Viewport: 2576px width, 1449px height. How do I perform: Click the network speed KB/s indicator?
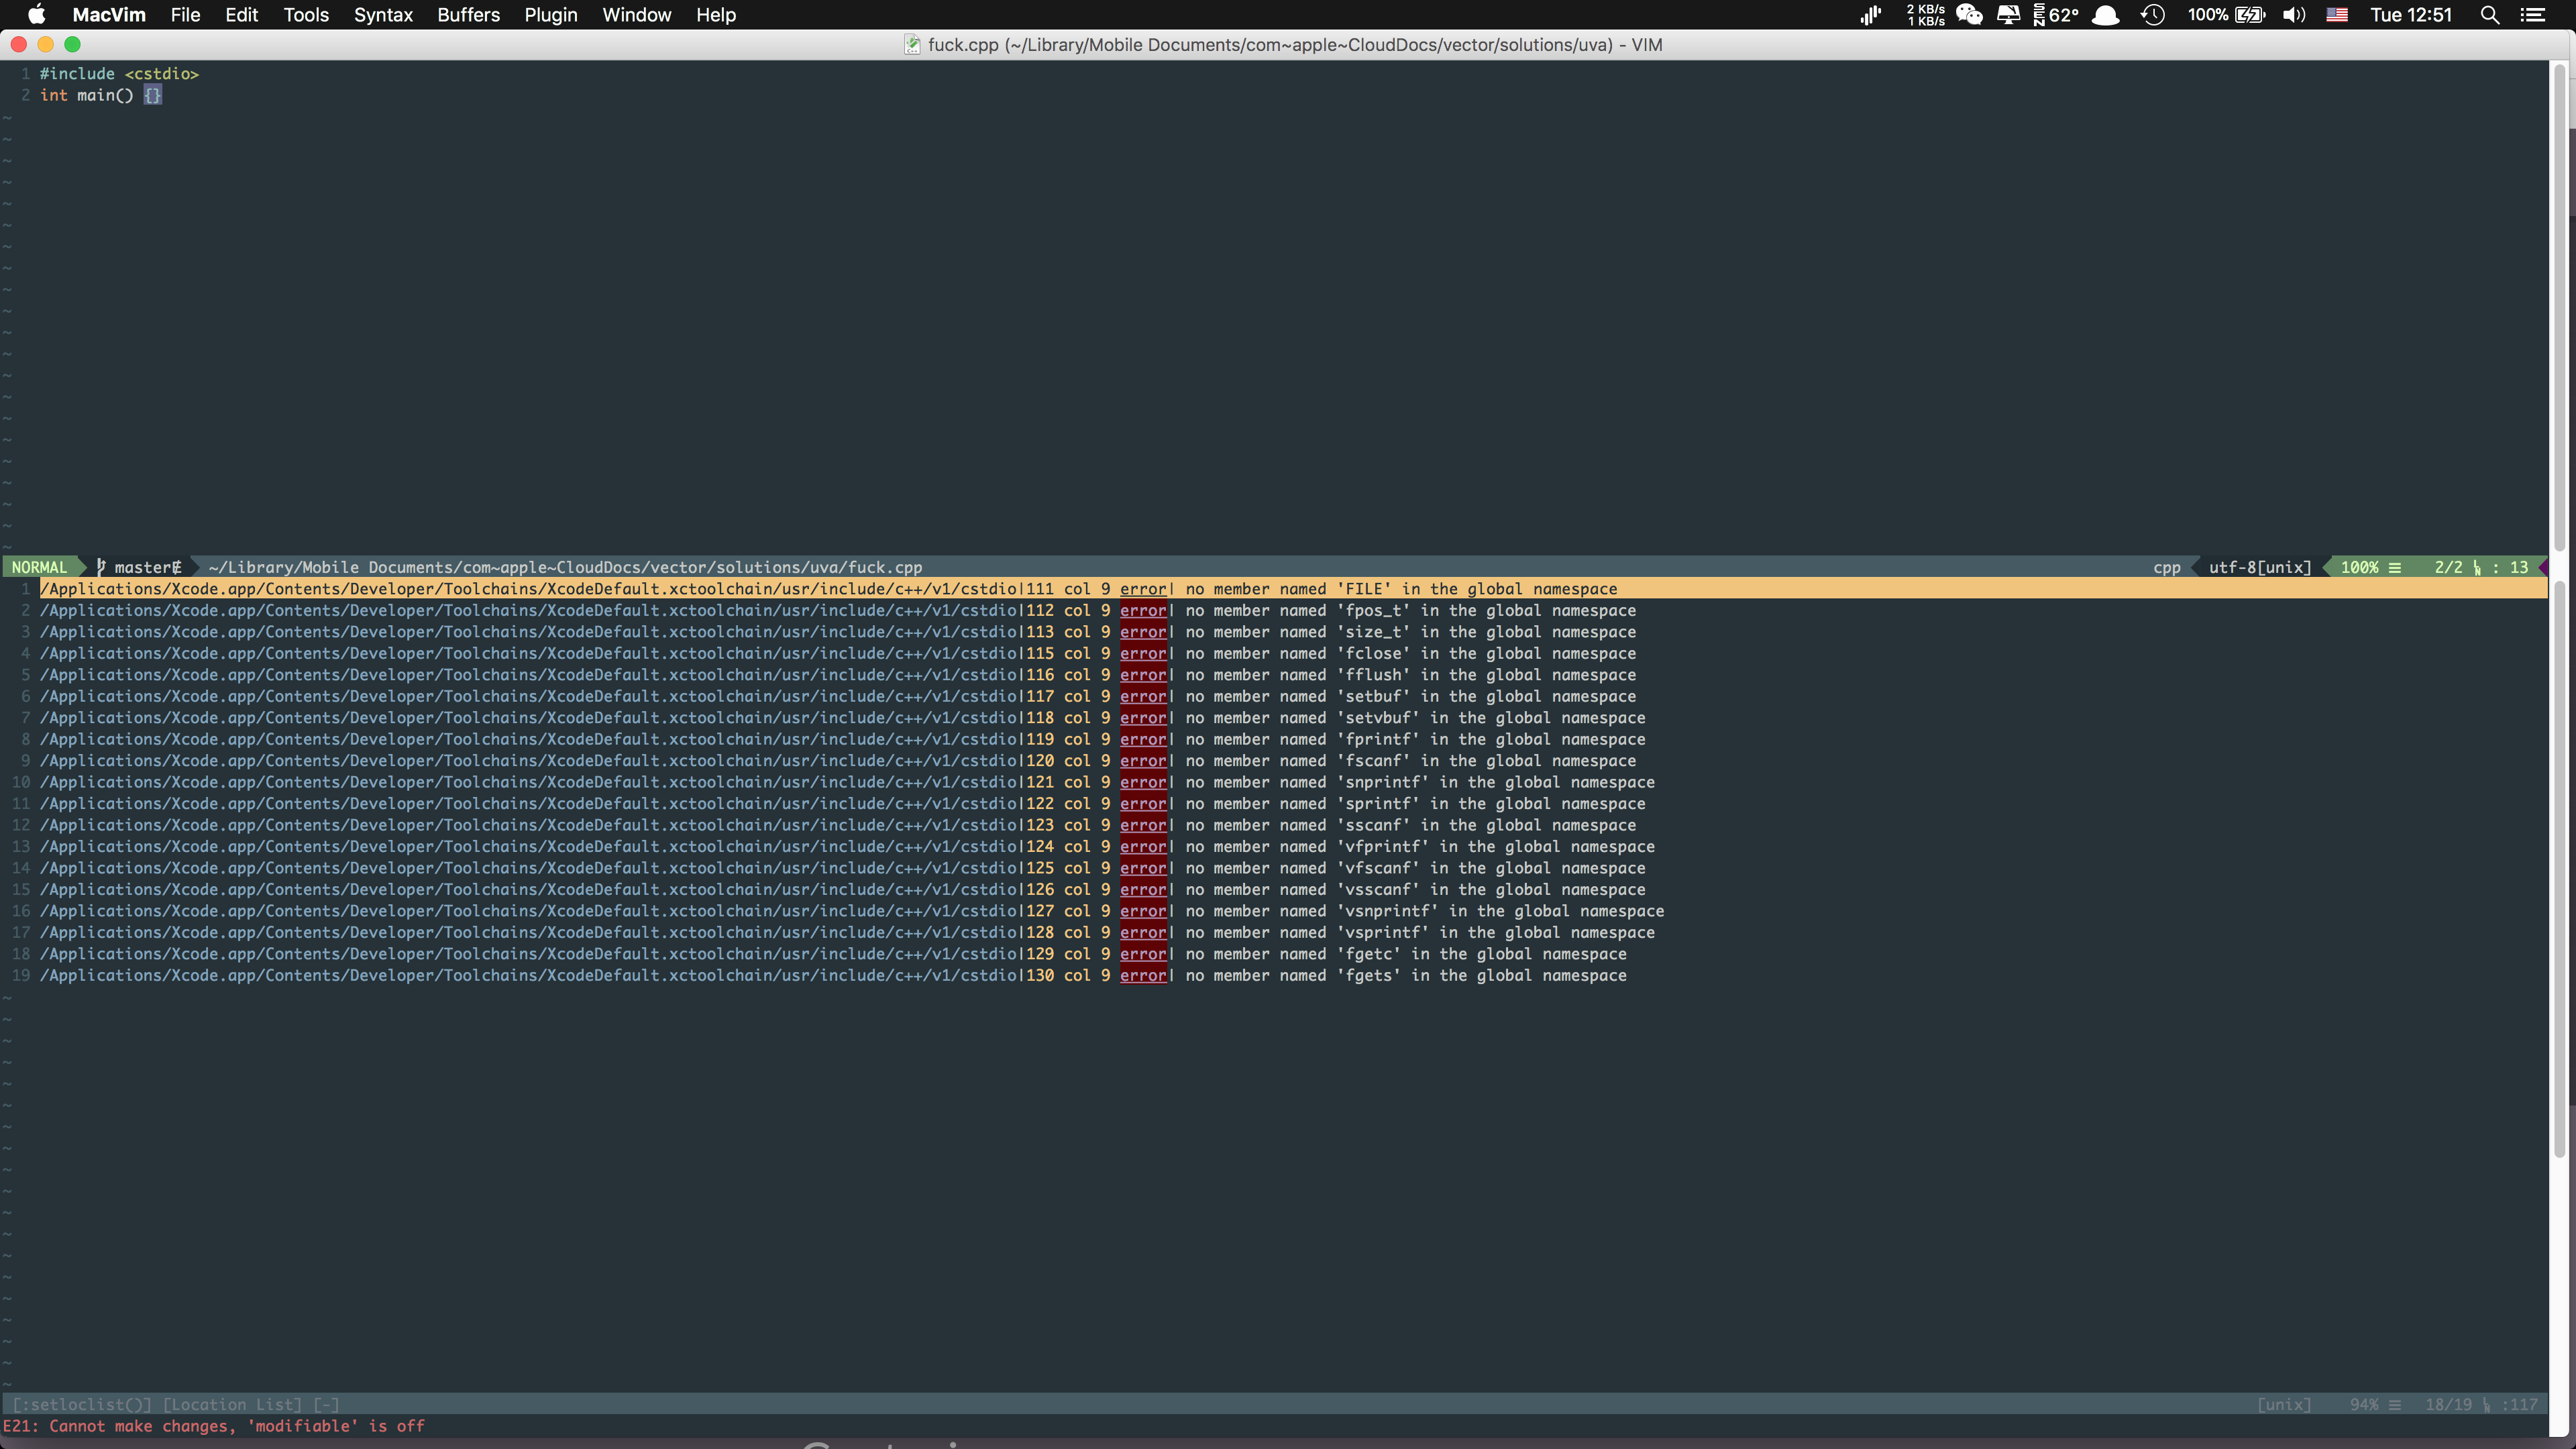[1925, 15]
